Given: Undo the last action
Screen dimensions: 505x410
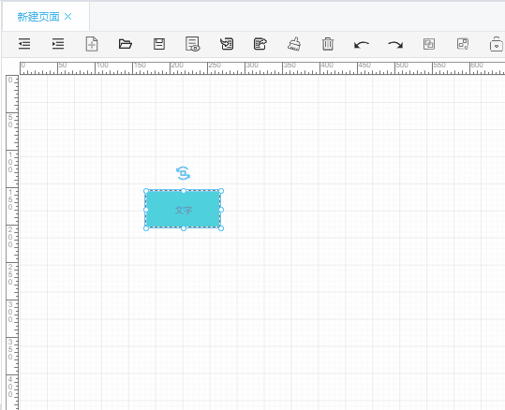Looking at the screenshot, I should click(362, 44).
